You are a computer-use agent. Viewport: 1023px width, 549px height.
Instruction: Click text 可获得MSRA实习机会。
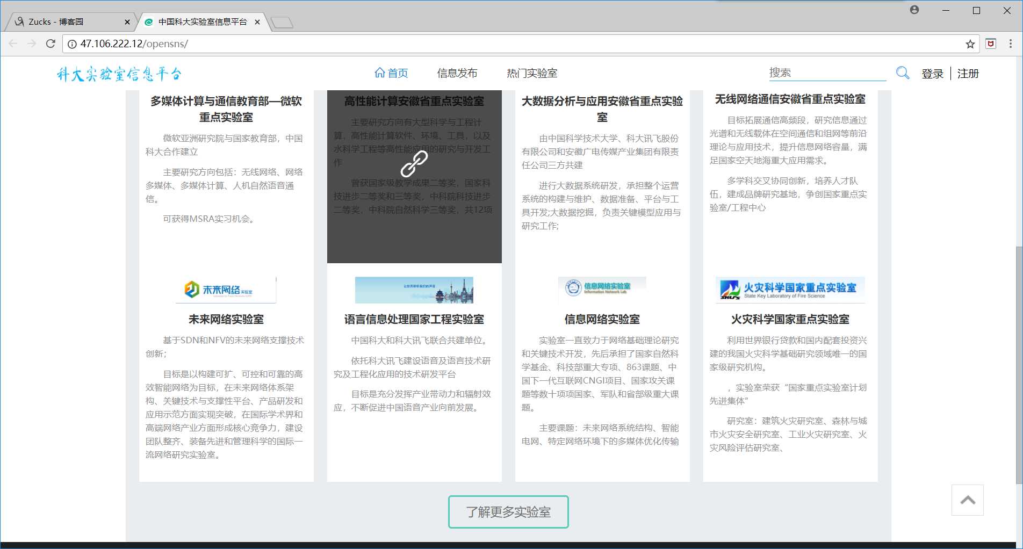coord(210,219)
